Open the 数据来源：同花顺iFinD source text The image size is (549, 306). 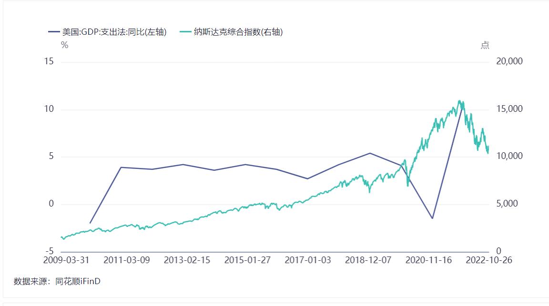point(57,281)
